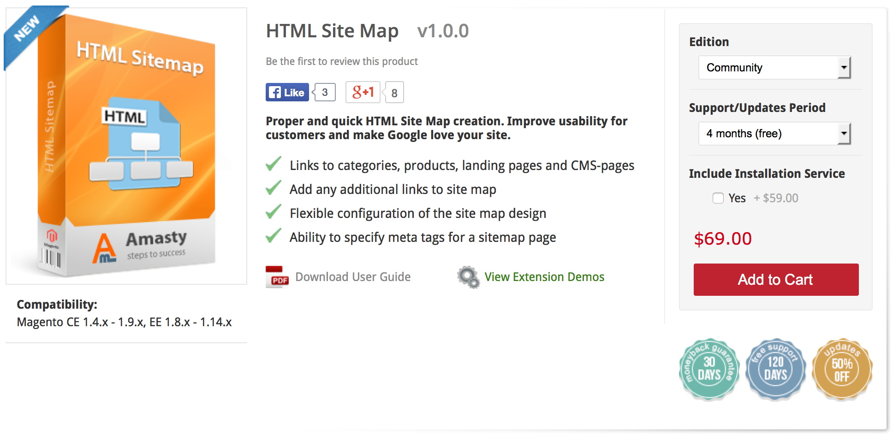
Task: Click the Google plus count bubble
Action: pos(394,93)
